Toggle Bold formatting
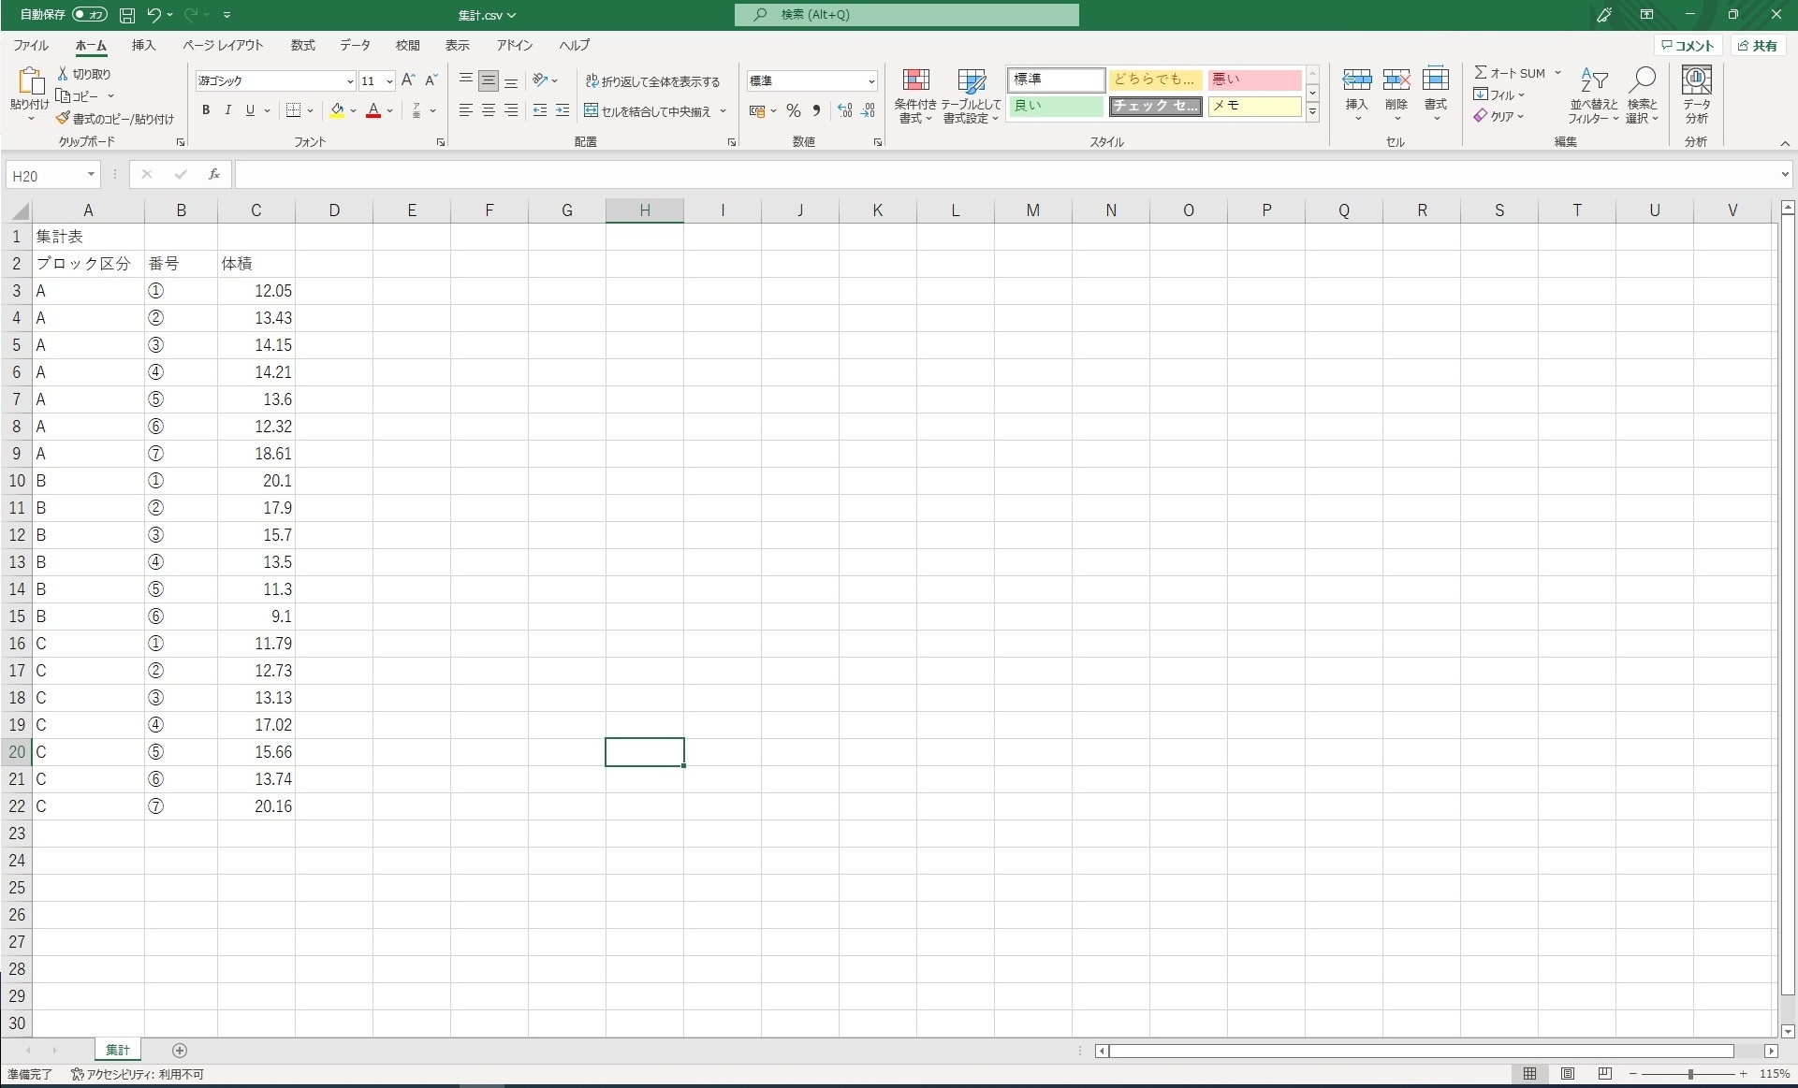This screenshot has height=1088, width=1798. click(206, 110)
